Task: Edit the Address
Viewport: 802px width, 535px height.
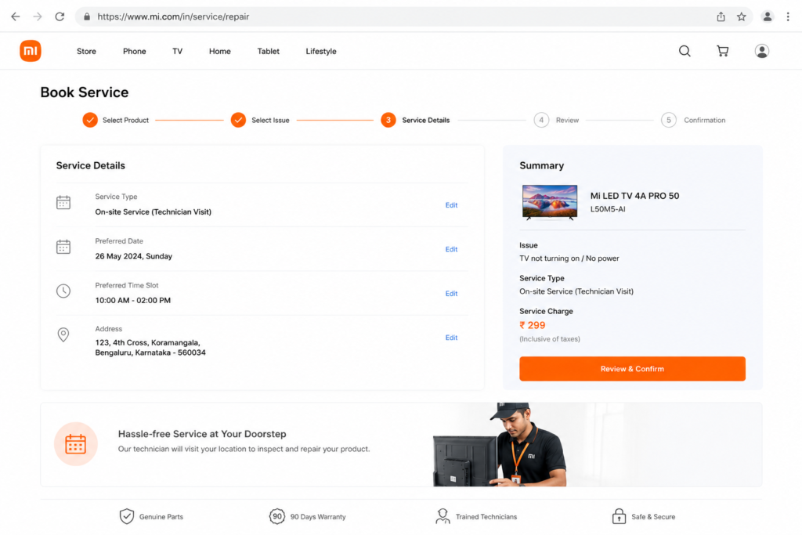Action: [451, 338]
